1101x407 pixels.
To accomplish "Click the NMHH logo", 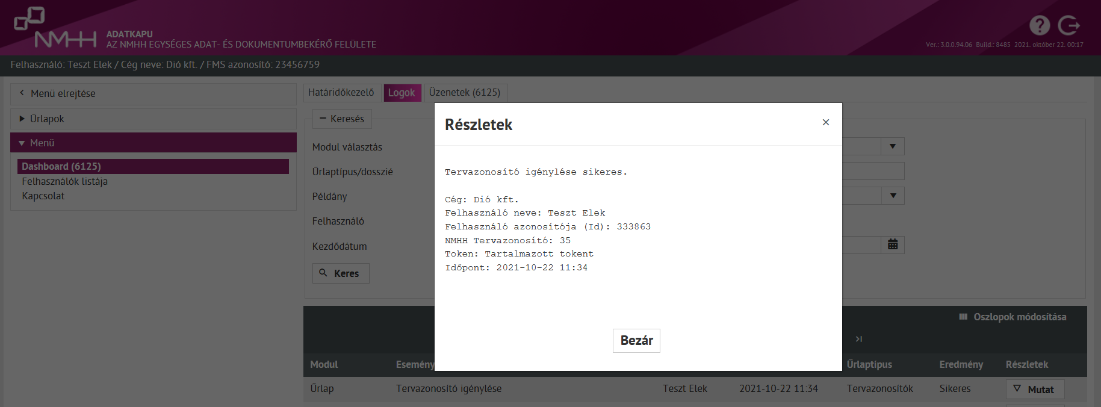I will [55, 28].
